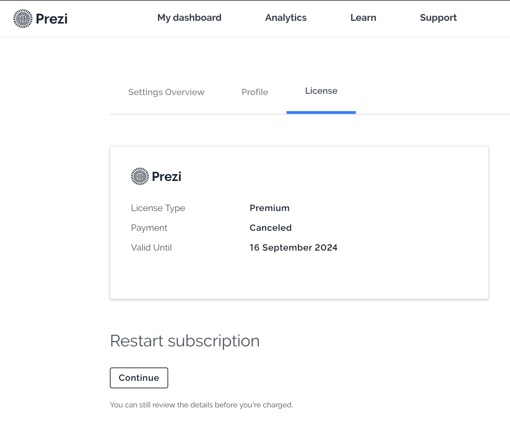Click the Payment label in license card
510x435 pixels.
(149, 228)
